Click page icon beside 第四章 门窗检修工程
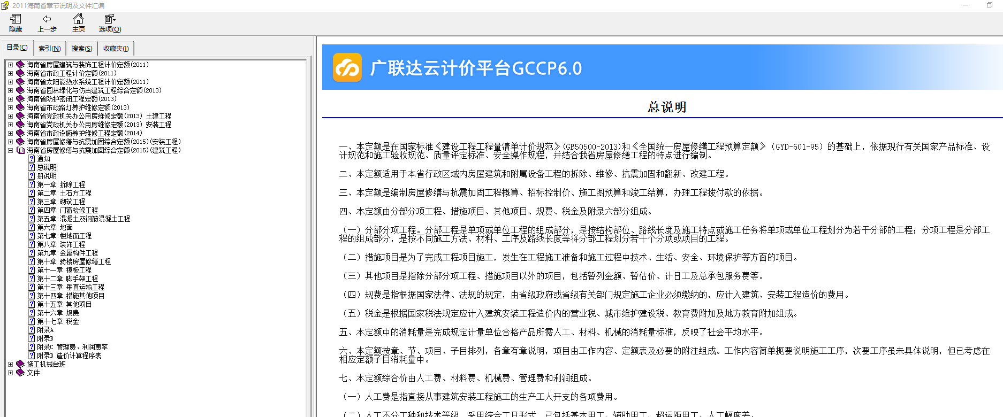The width and height of the screenshot is (1003, 417). click(32, 210)
